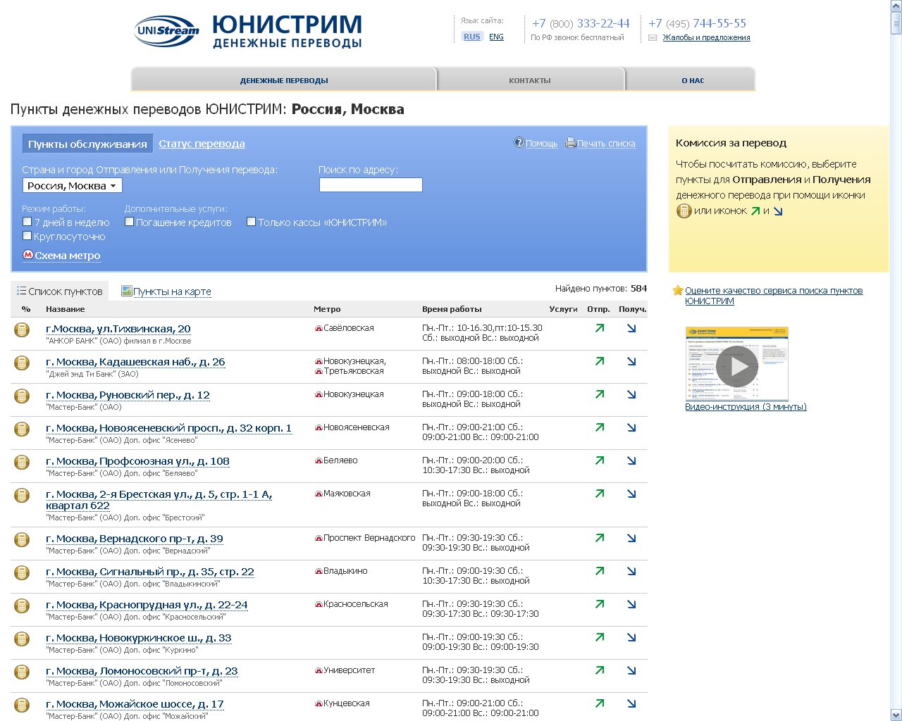This screenshot has width=902, height=721.
Task: Click calculator icon for Руновский пер. row
Action: (23, 396)
